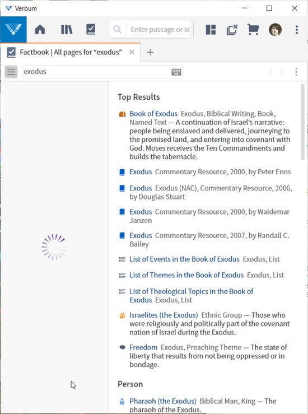Open the Library panel
Image resolution: width=308 pixels, height=414 pixels.
pyautogui.click(x=67, y=29)
